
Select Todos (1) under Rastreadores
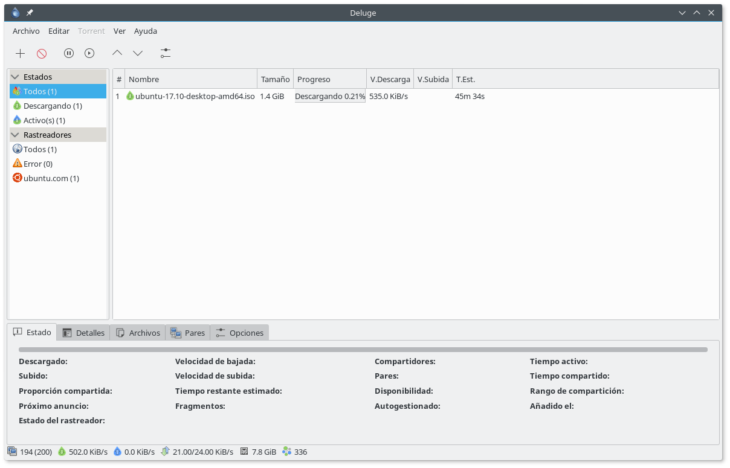click(x=58, y=149)
